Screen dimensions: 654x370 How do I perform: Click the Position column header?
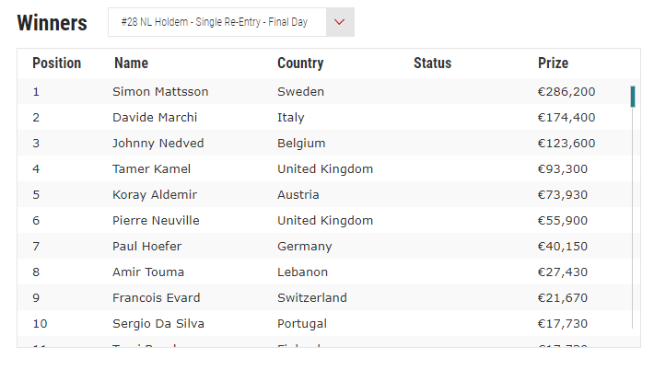pyautogui.click(x=57, y=63)
